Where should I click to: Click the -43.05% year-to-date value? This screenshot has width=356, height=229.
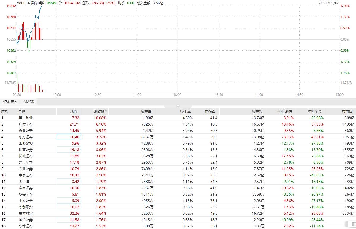(316, 175)
